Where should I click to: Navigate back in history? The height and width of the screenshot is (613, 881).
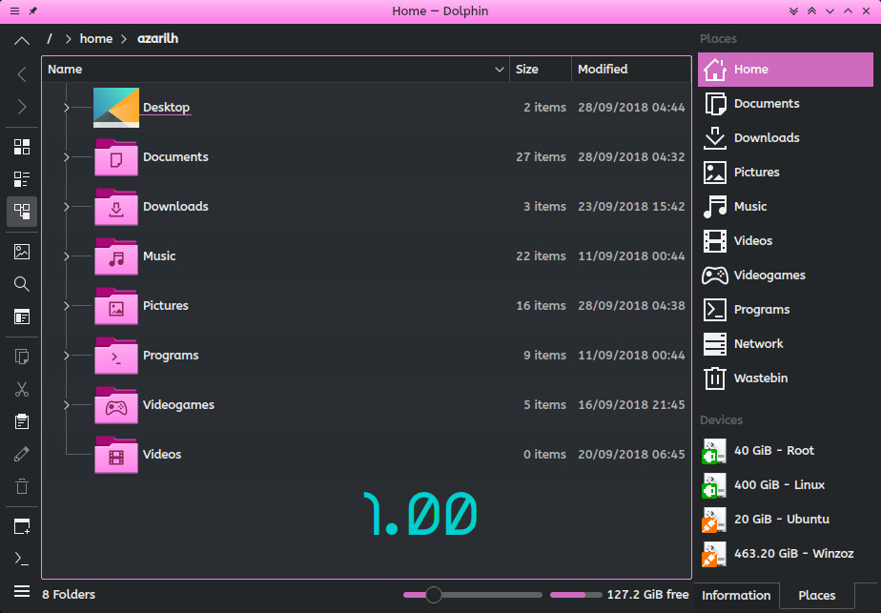coord(22,74)
